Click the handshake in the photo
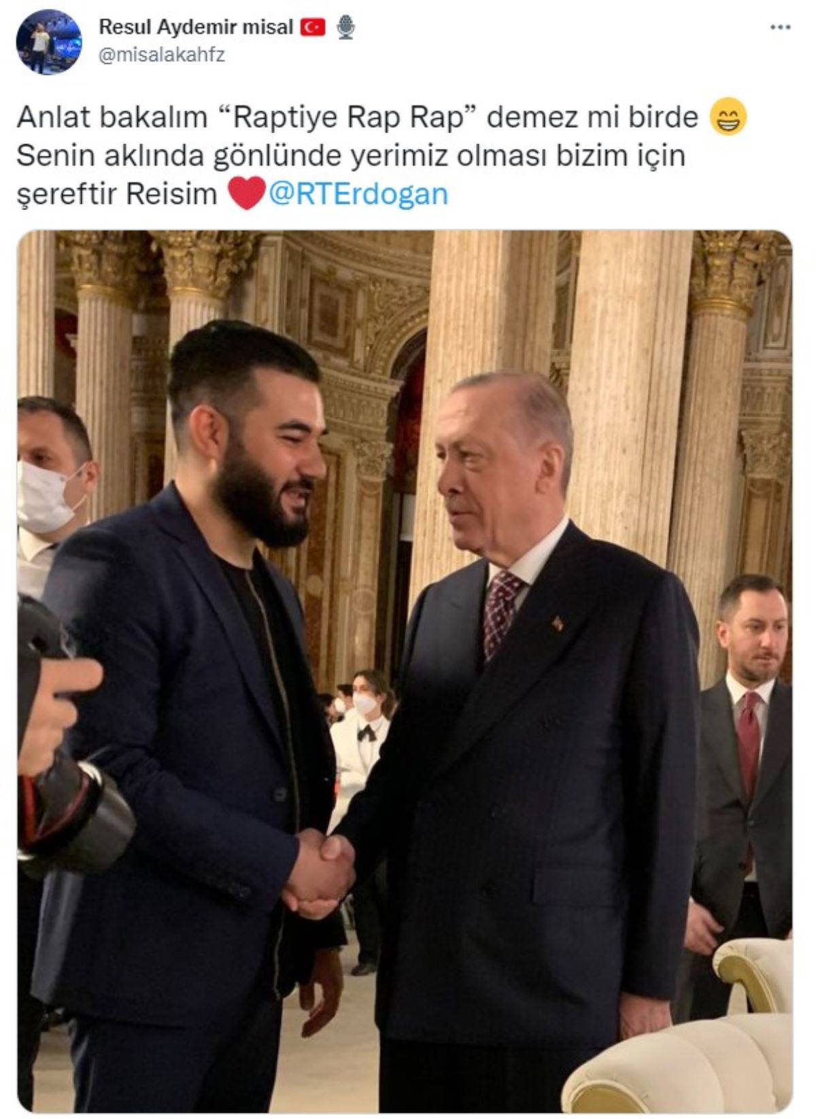This screenshot has height=1119, width=816. click(x=318, y=872)
